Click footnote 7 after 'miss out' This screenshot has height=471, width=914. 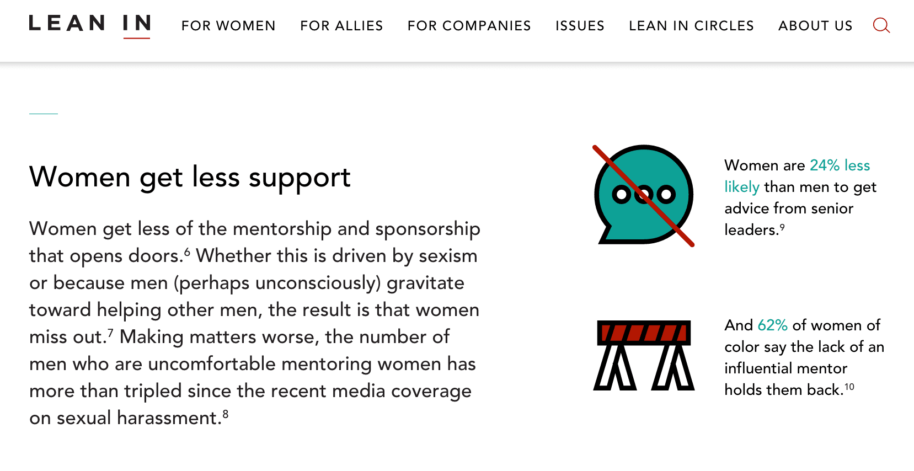[x=110, y=333]
